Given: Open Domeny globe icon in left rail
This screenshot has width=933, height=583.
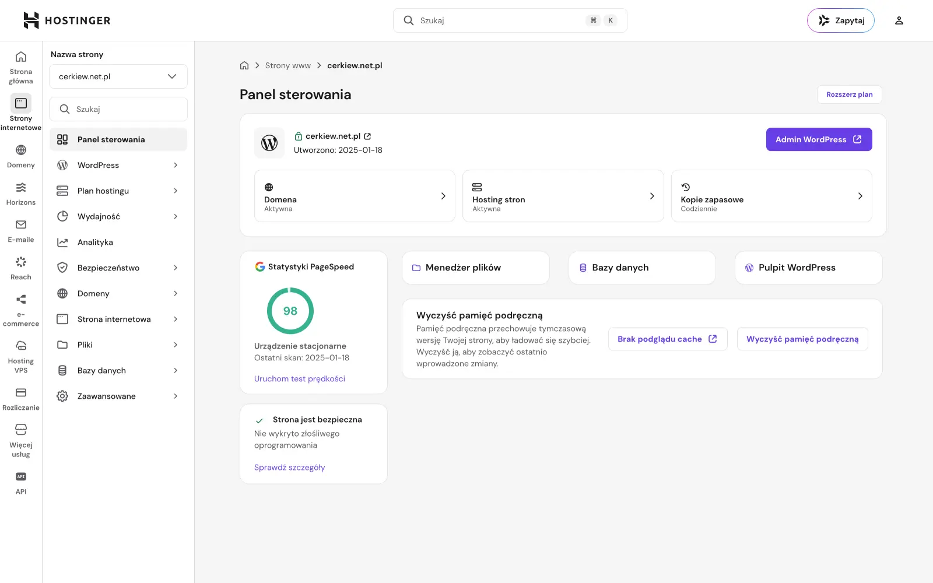Looking at the screenshot, I should 21,150.
